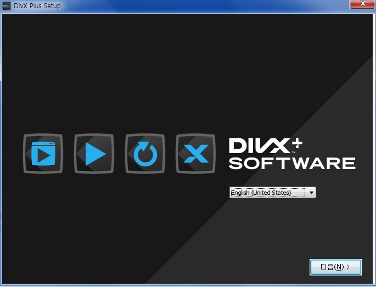The image size is (376, 287).
Task: Click the DivX Player play triangle icon
Action: (94, 154)
